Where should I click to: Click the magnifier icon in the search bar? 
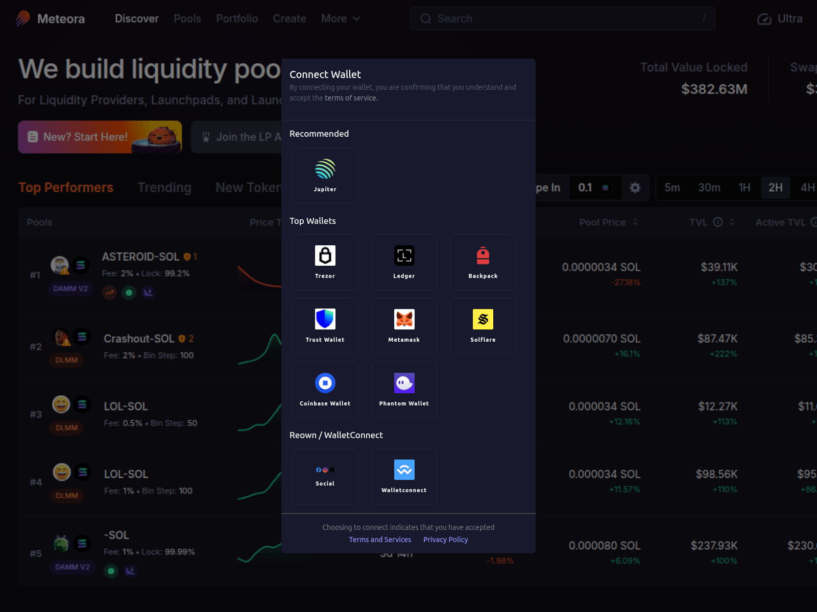tap(425, 19)
